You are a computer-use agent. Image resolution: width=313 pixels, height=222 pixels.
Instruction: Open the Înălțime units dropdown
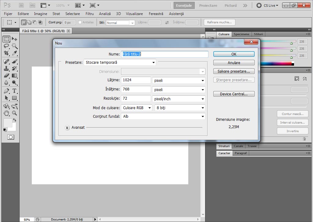tap(179, 90)
